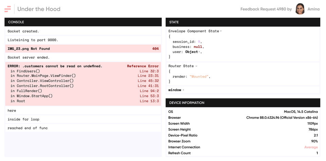Click the session_id value 9
This screenshot has height=161, width=326.
pyautogui.click(x=199, y=42)
